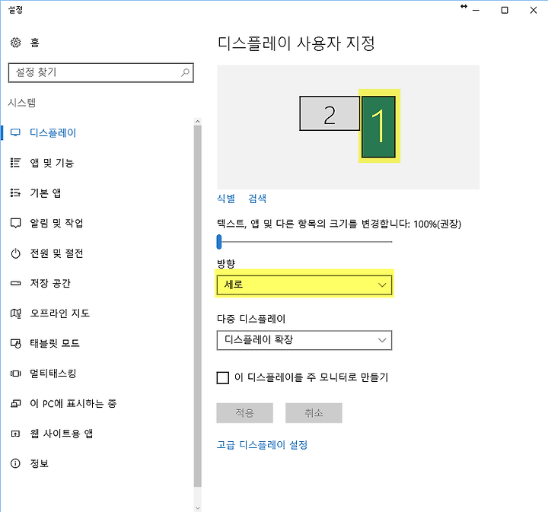
Task: Click the sidebar scrollbar down arrow
Action: 198,508
